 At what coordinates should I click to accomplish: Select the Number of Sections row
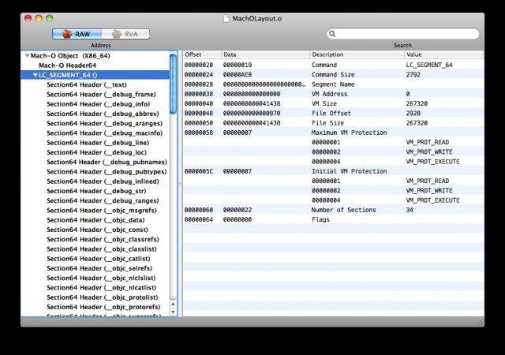(x=333, y=210)
